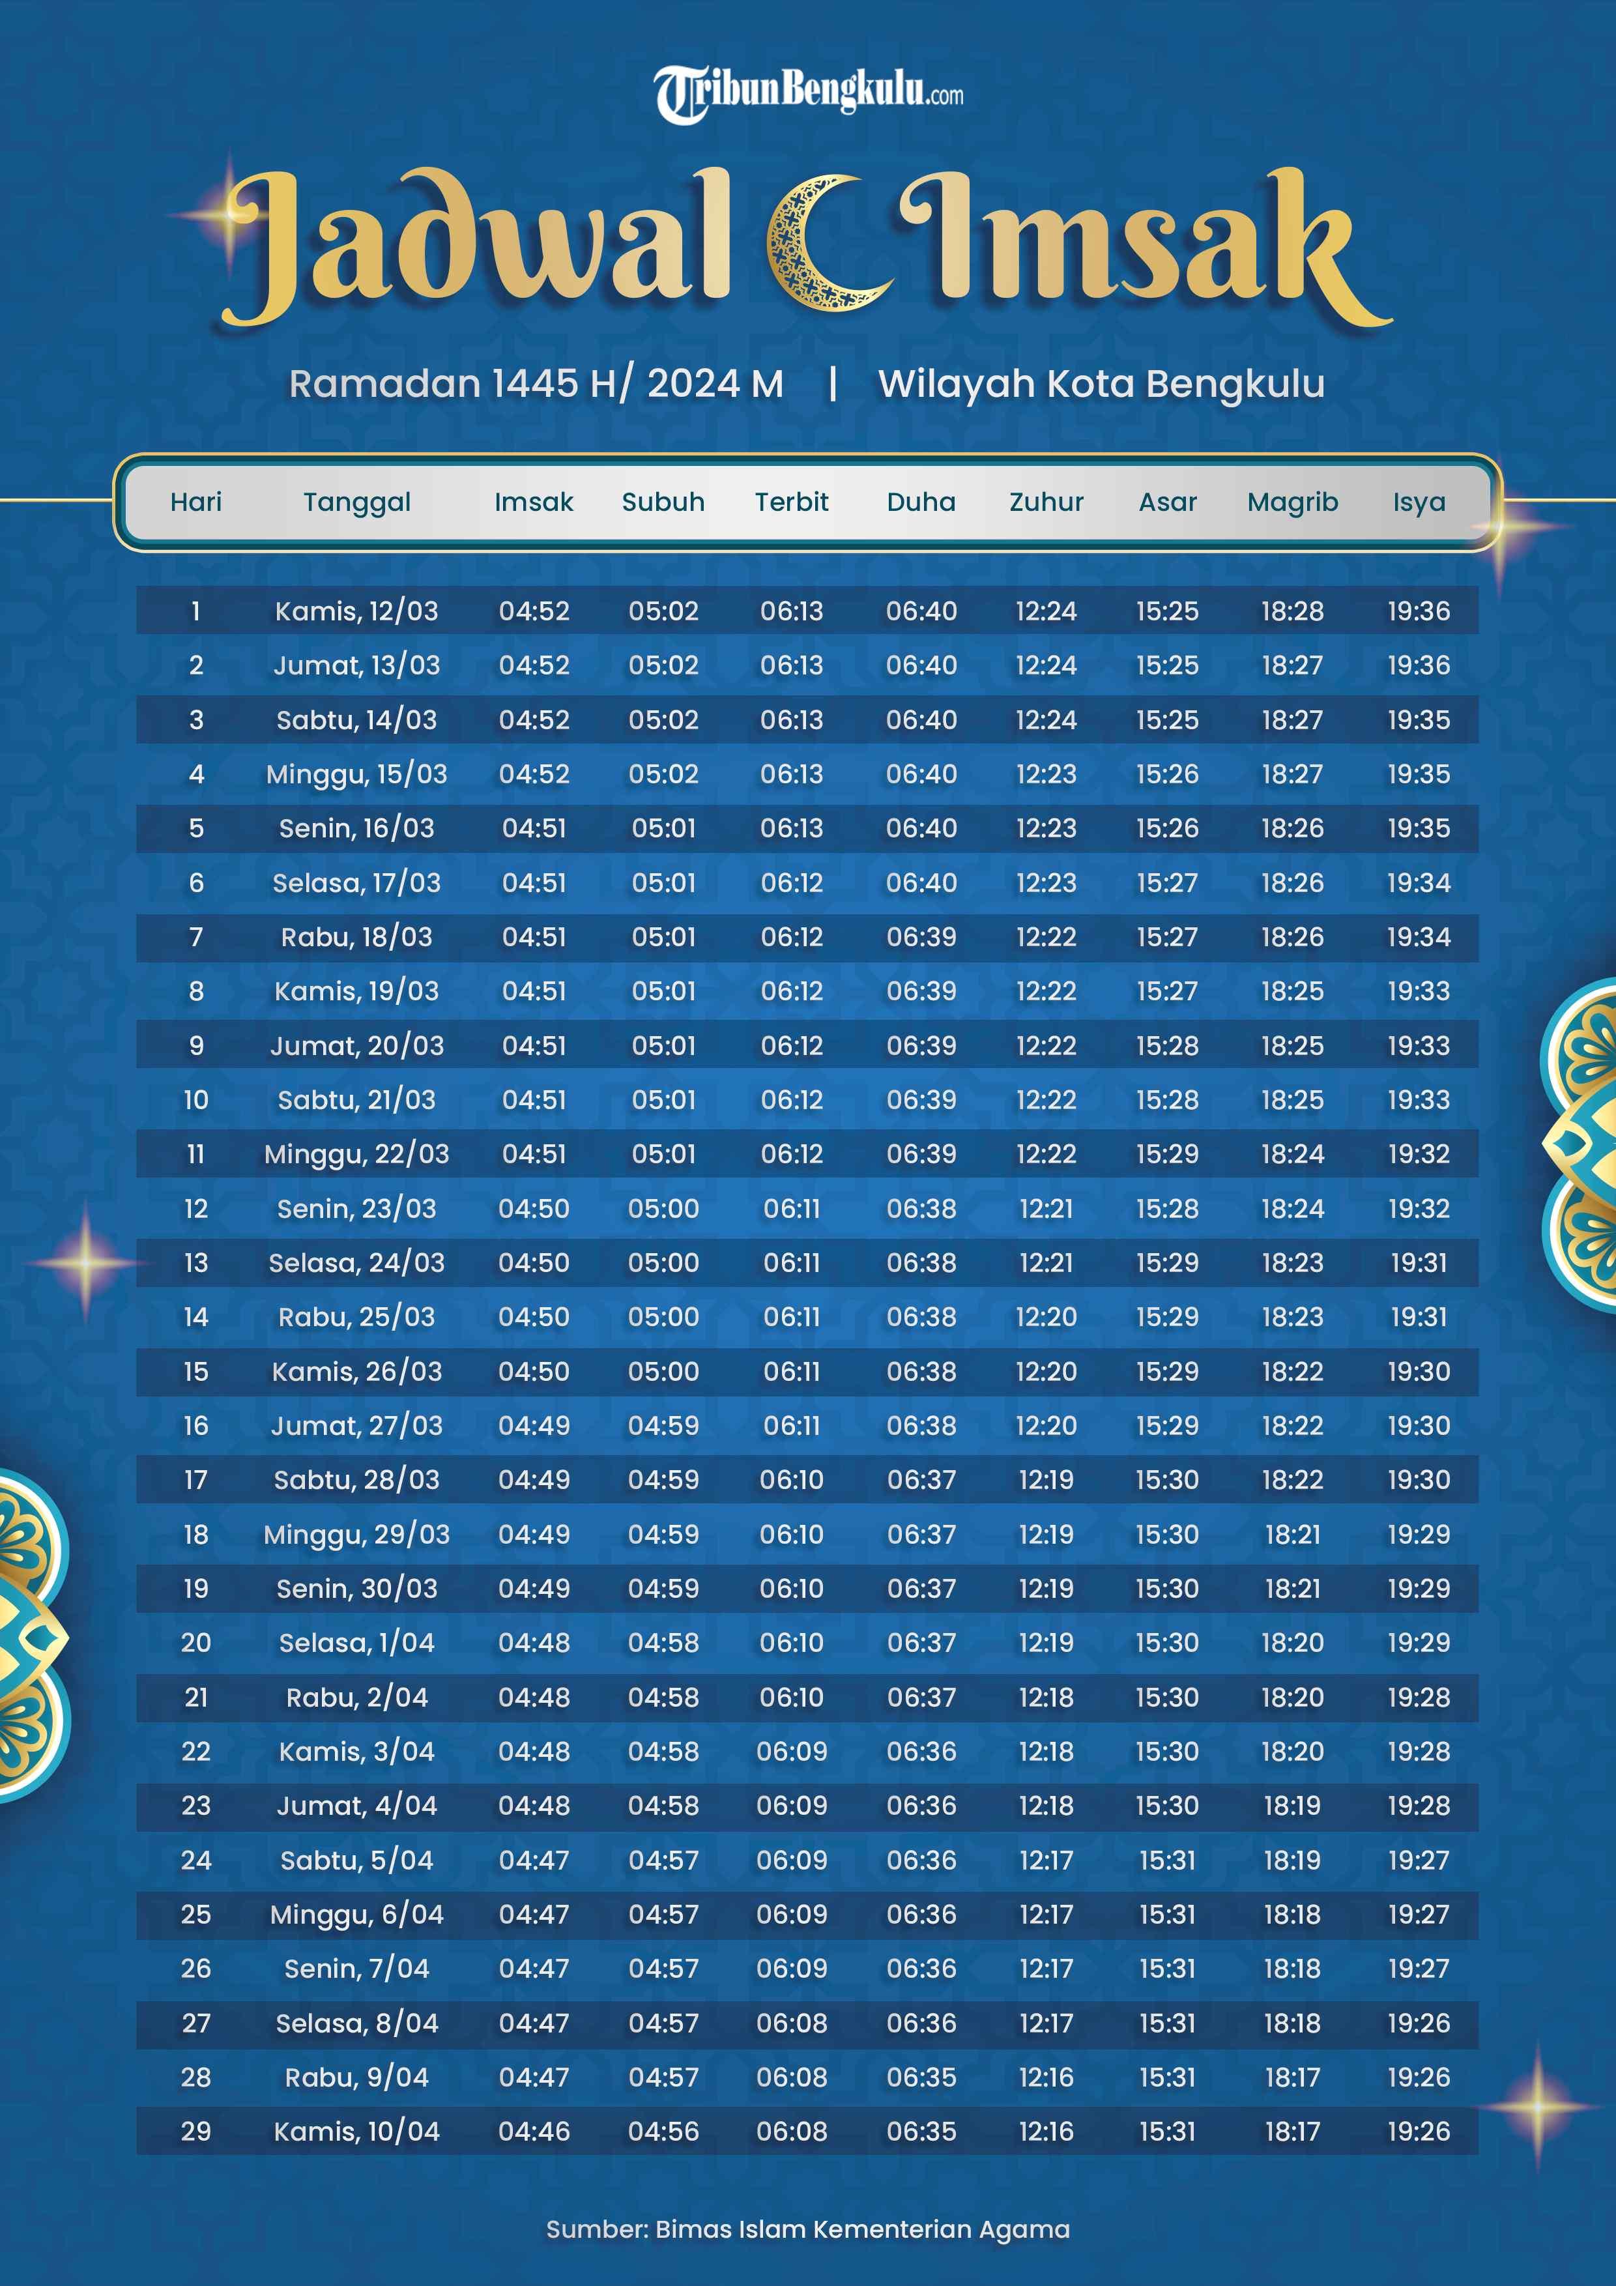Click the Kamis, 12/03 date cell
This screenshot has height=2286, width=1616.
(x=356, y=611)
